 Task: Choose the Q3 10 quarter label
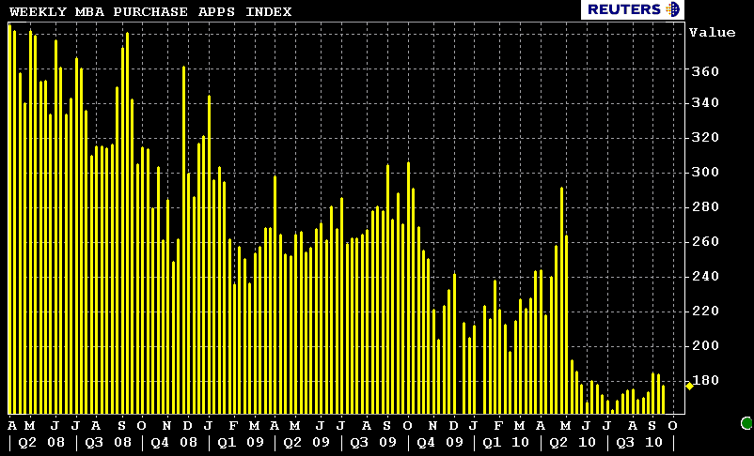(x=636, y=442)
